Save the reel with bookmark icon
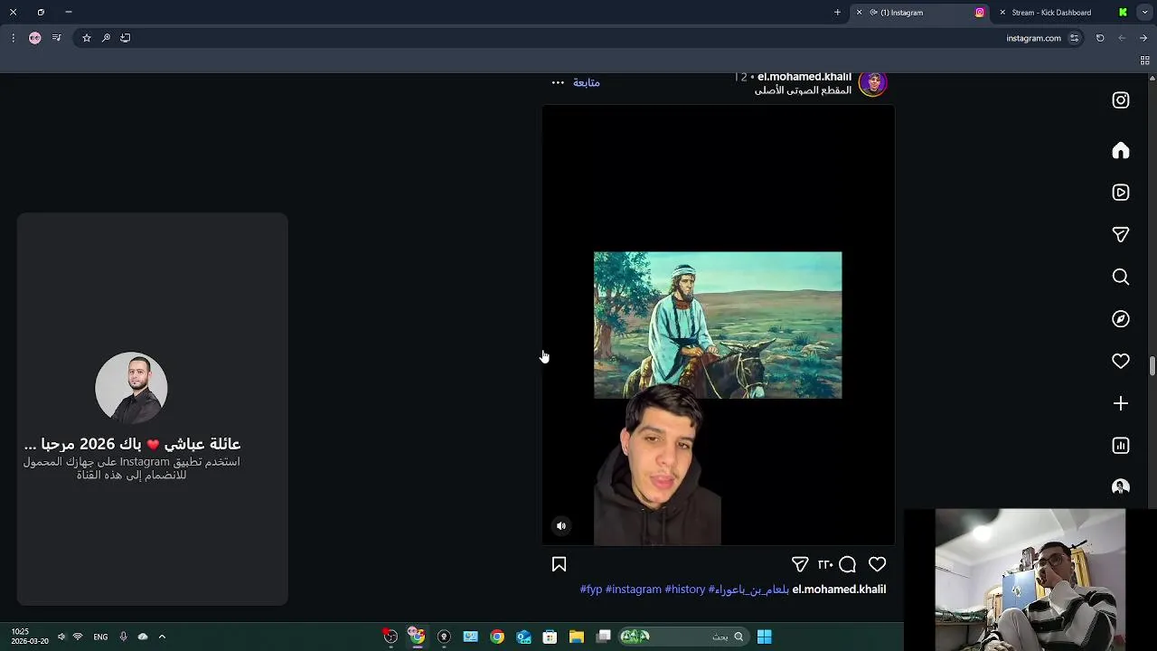Image resolution: width=1157 pixels, height=651 pixels. tap(559, 564)
